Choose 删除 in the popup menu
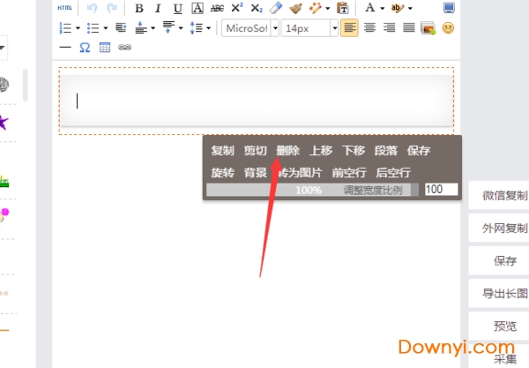 click(x=287, y=150)
